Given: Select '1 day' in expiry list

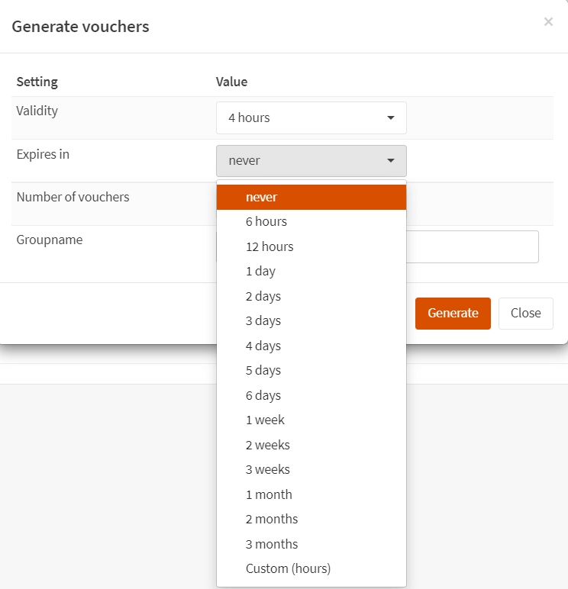Looking at the screenshot, I should click(x=311, y=272).
